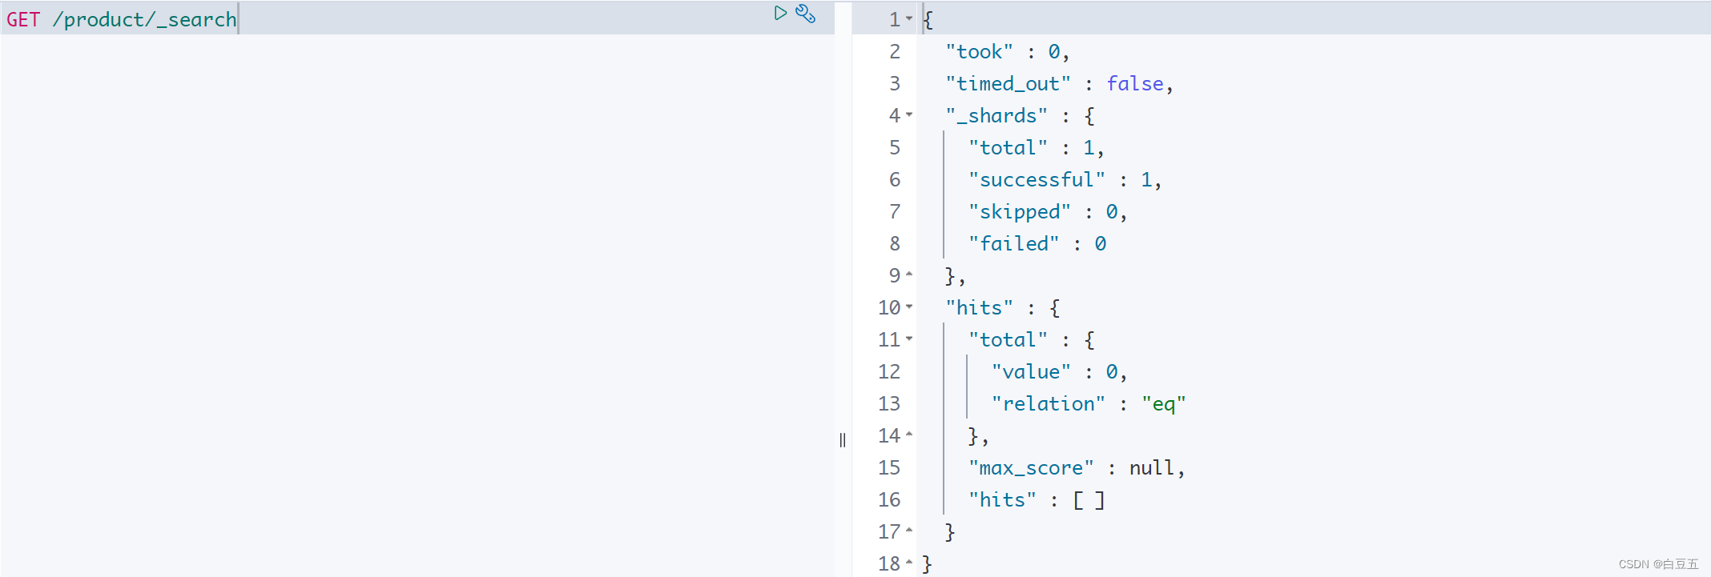Viewport: 1711px width, 577px height.
Task: Run the request with the play icon
Action: pos(780,13)
